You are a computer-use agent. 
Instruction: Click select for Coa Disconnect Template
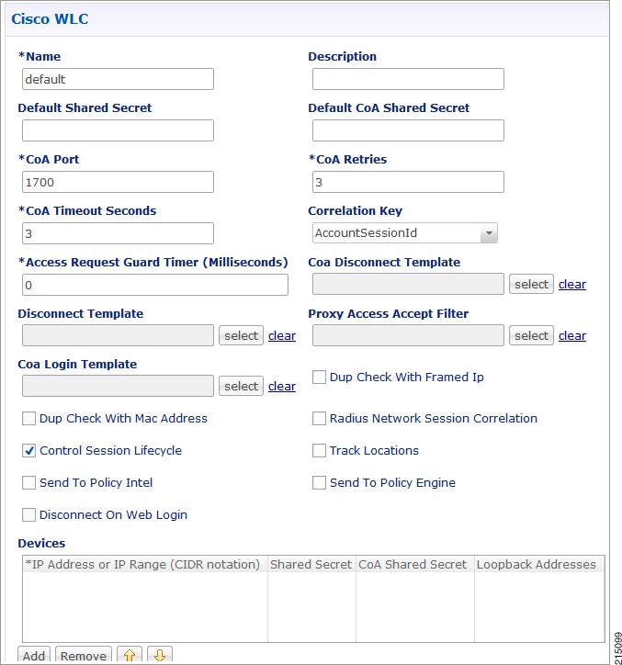point(531,284)
